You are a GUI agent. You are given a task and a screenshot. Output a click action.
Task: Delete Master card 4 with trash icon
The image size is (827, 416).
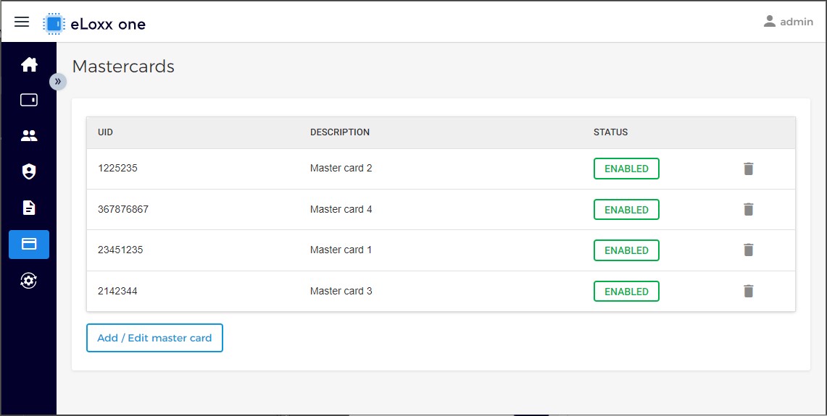pyautogui.click(x=748, y=209)
